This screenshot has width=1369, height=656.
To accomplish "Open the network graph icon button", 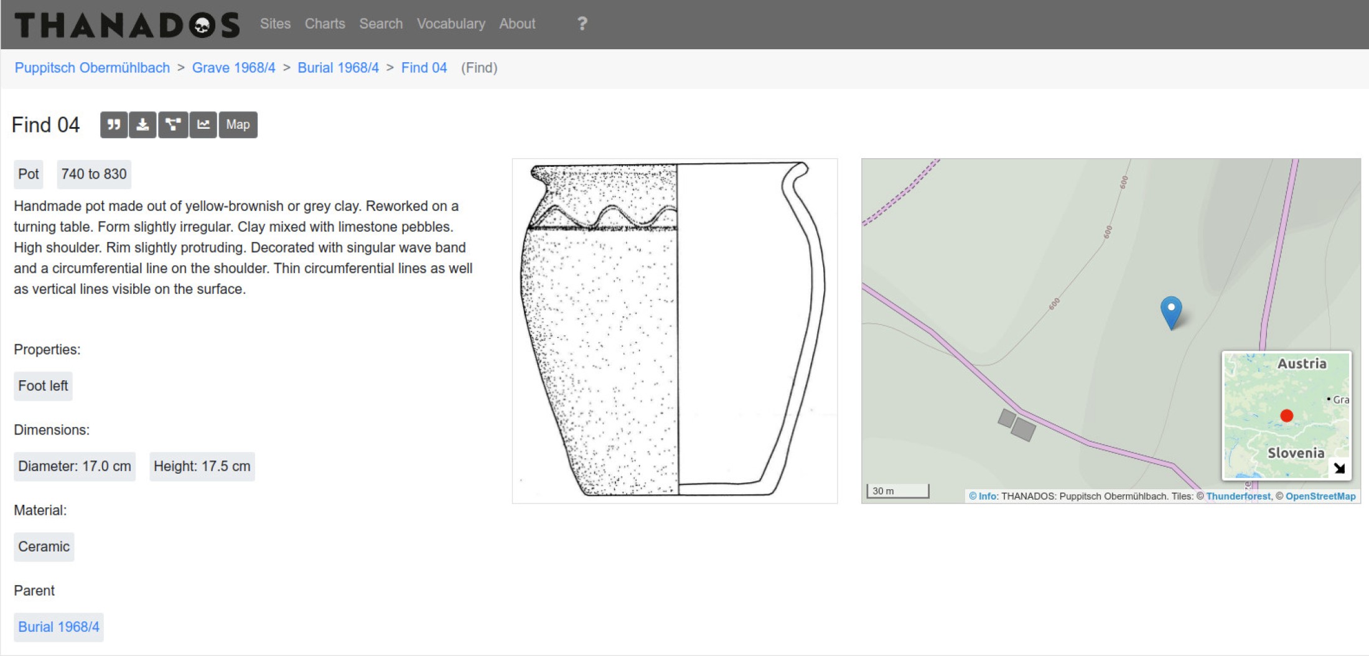I will pyautogui.click(x=173, y=124).
